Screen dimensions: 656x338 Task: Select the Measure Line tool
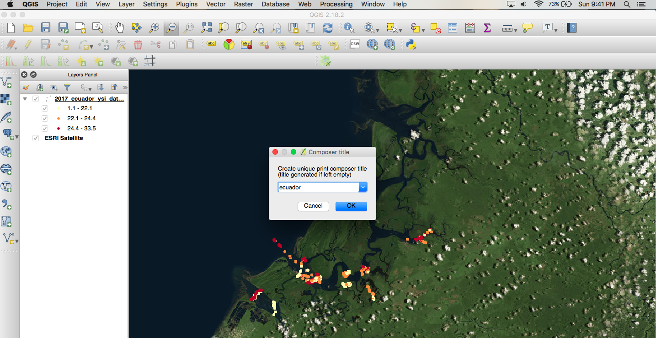[x=506, y=27]
